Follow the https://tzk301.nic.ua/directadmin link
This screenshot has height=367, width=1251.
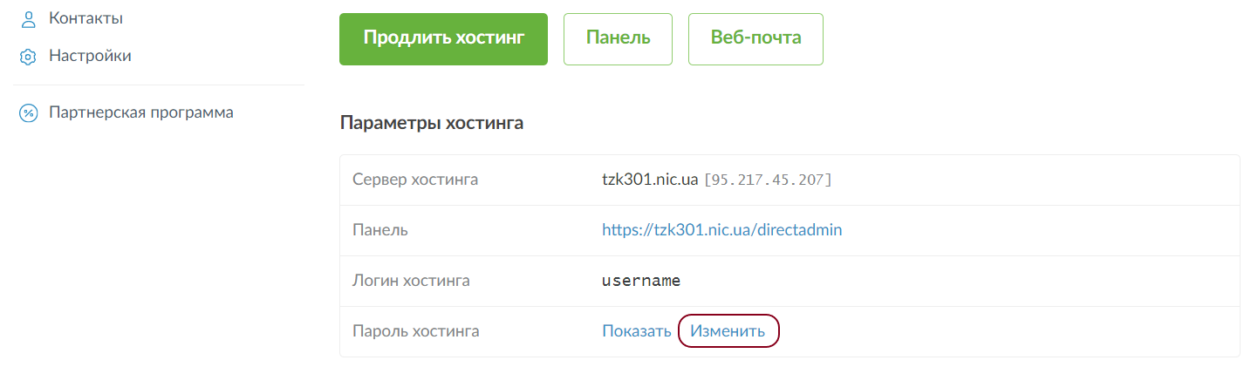click(721, 230)
